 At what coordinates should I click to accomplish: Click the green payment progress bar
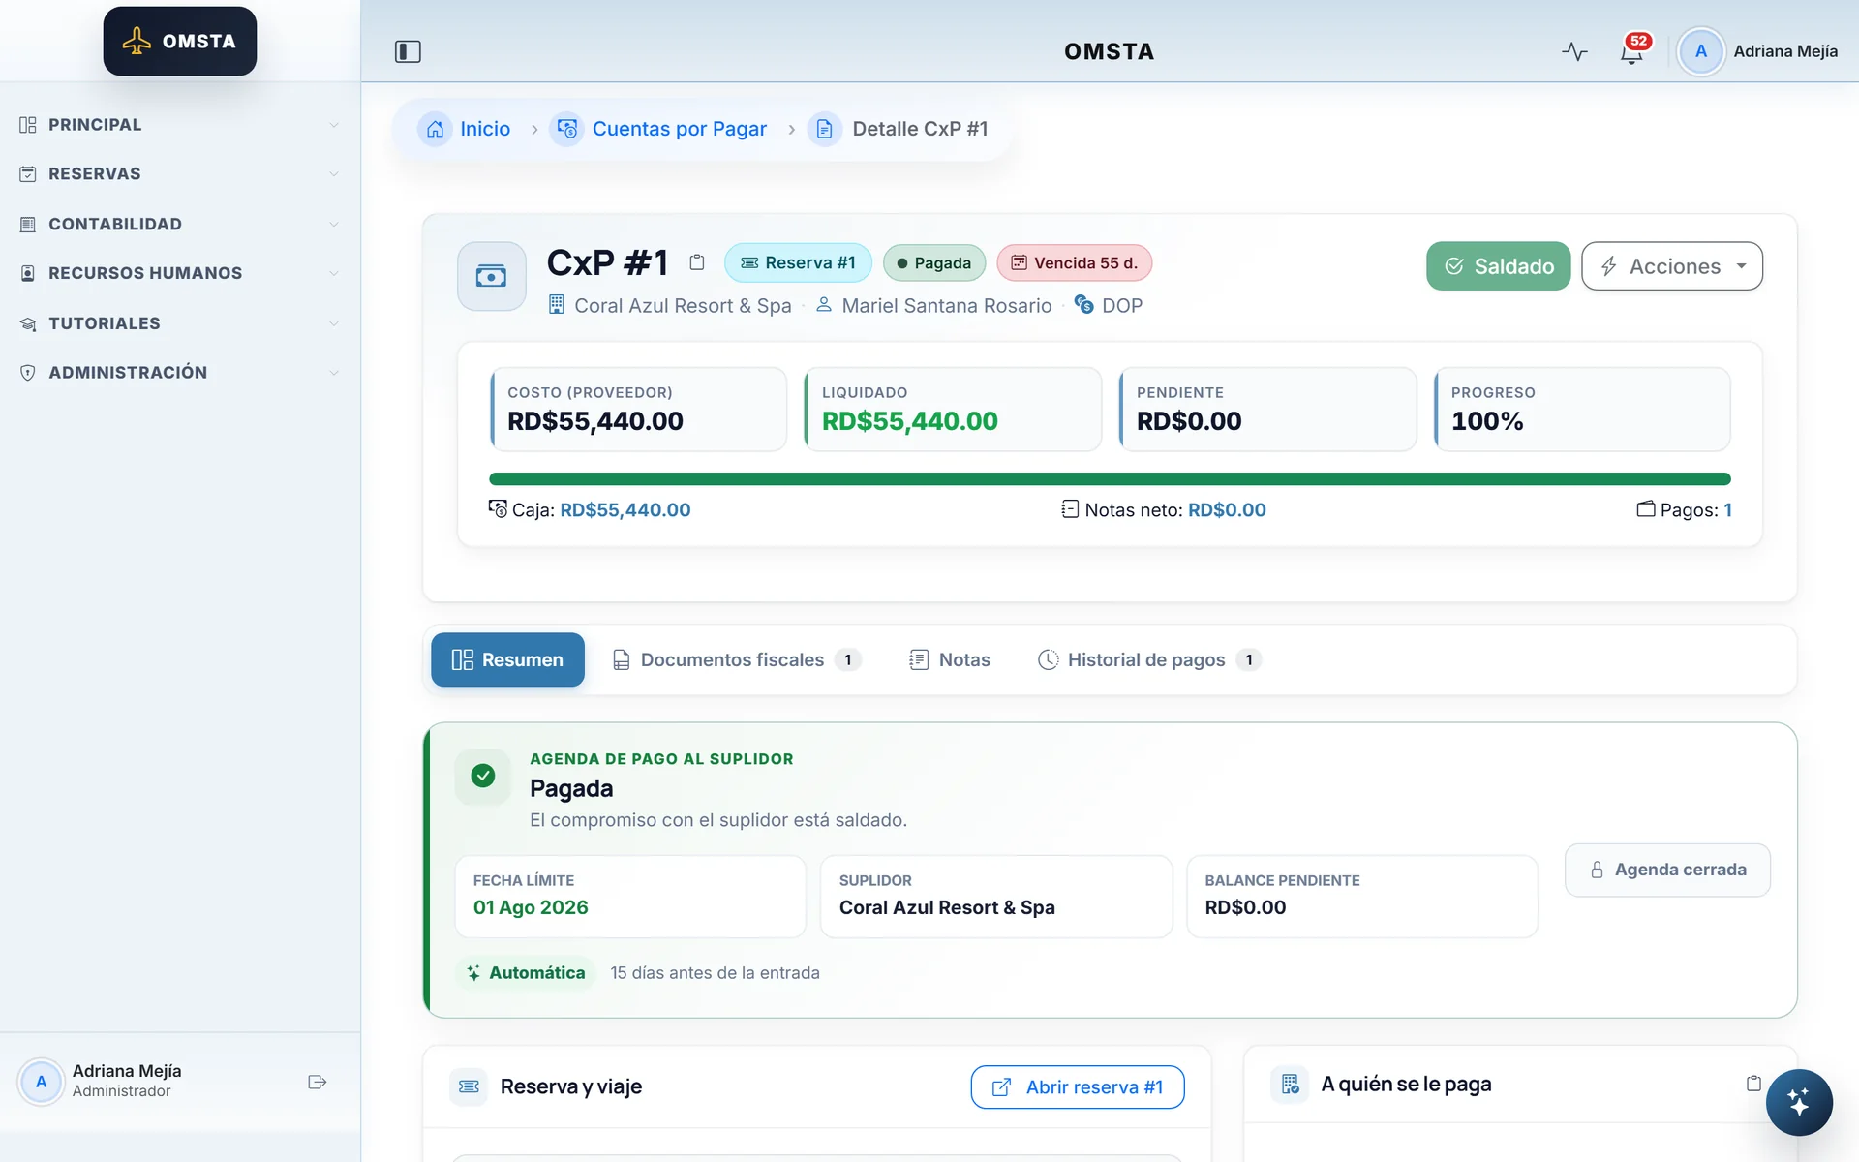pyautogui.click(x=1110, y=478)
